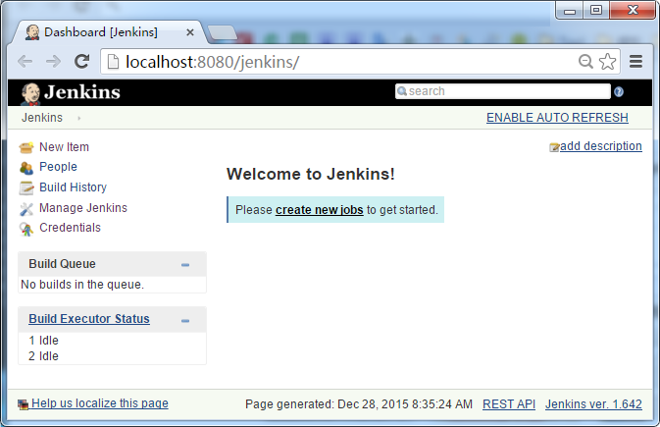
Task: Click the add description edit icon
Action: pos(554,147)
